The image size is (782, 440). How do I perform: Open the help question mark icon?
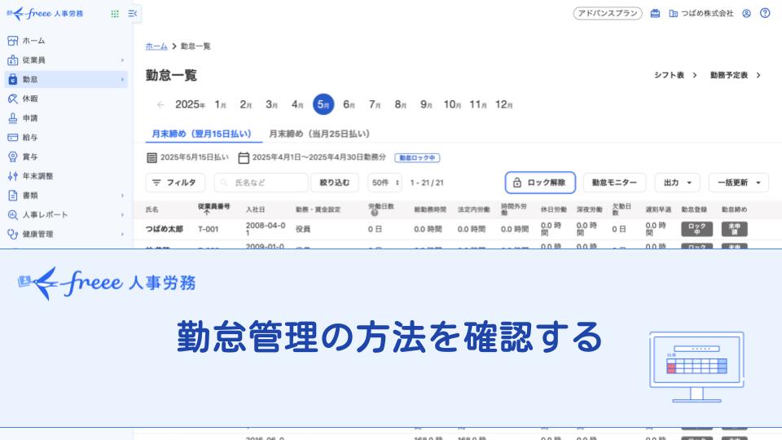pos(765,14)
